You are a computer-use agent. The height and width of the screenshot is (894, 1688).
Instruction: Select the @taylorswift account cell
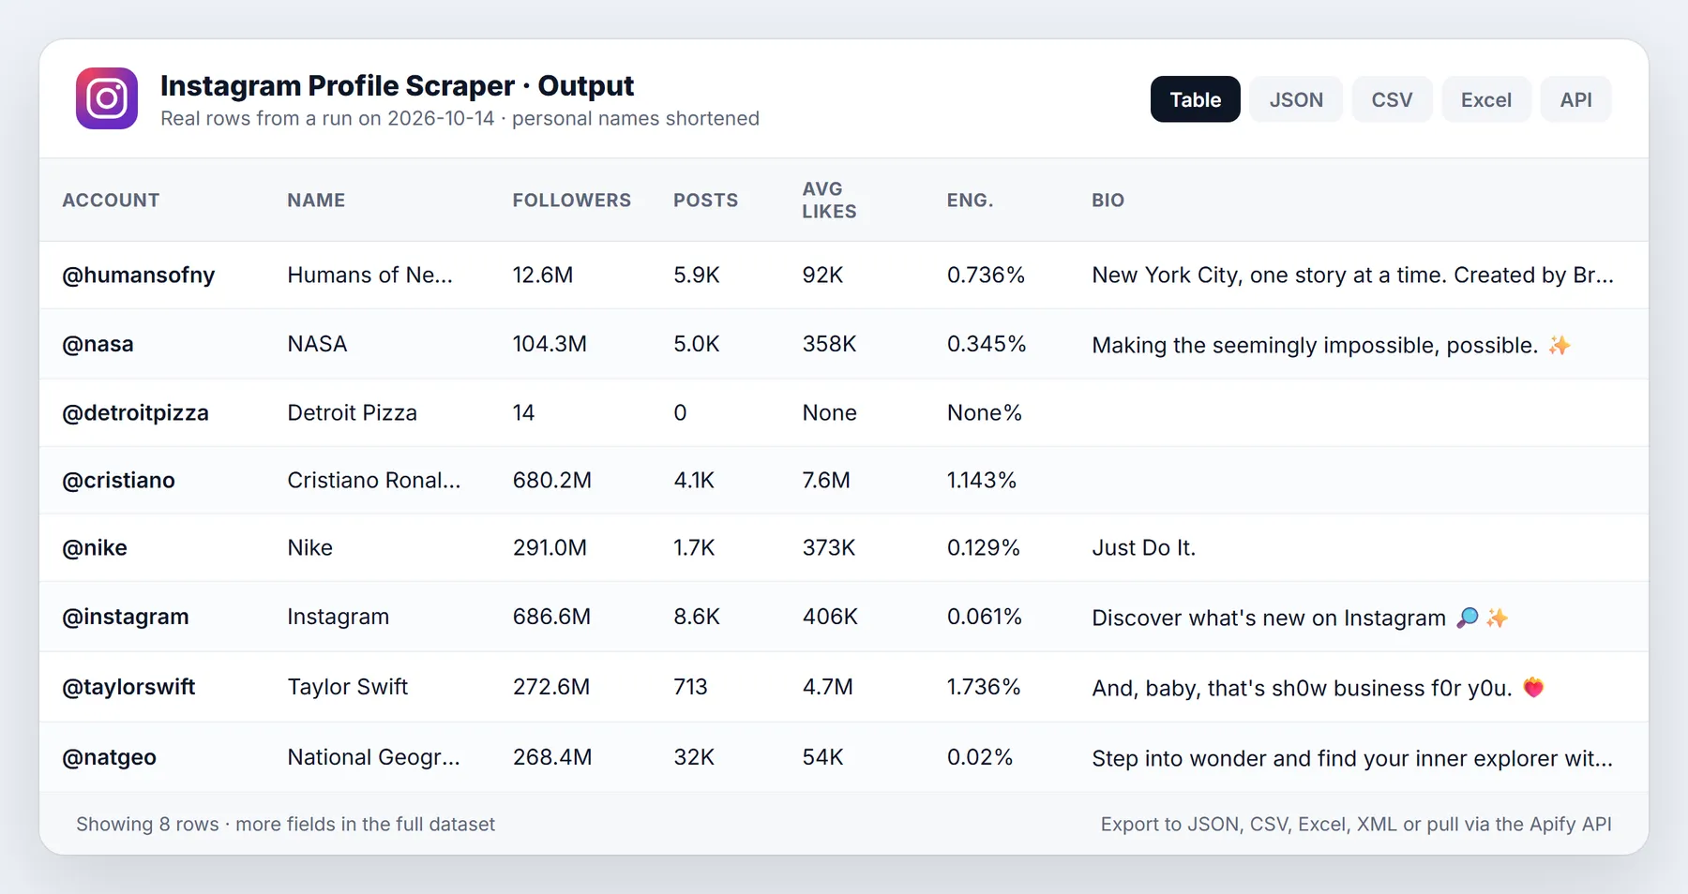[128, 688]
